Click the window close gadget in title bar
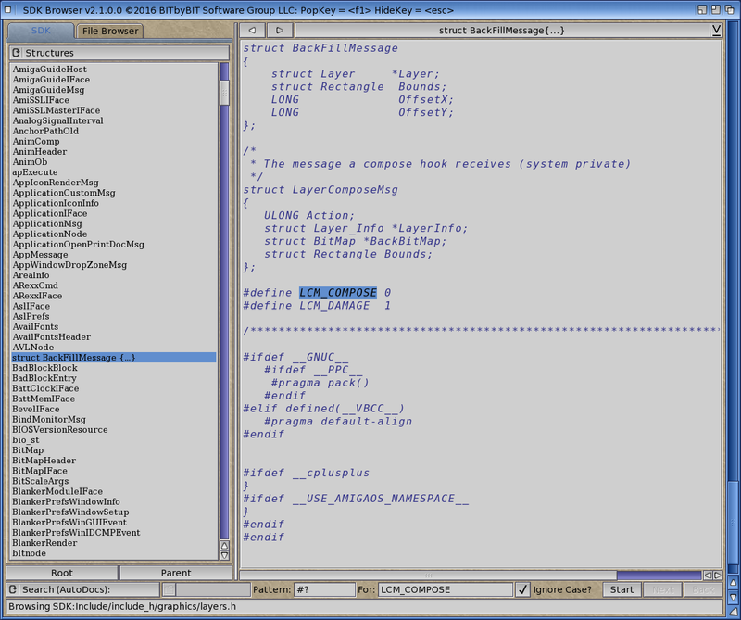741x620 pixels. (7, 9)
